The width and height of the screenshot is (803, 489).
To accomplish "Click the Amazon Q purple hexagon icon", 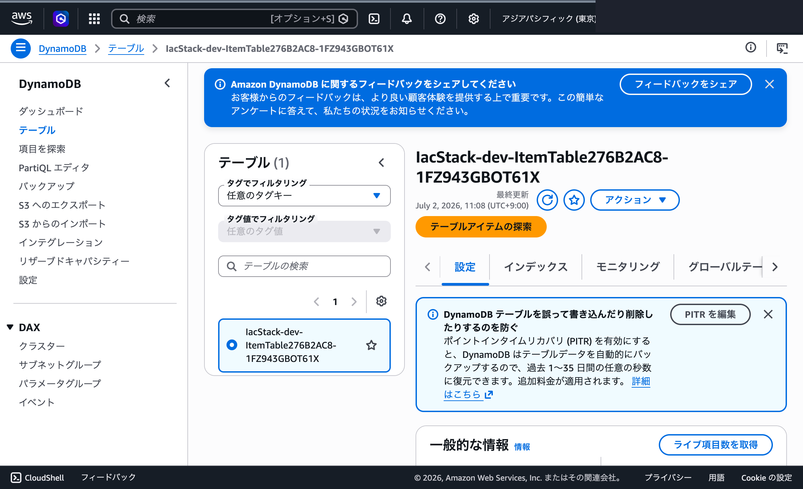I will 61,19.
